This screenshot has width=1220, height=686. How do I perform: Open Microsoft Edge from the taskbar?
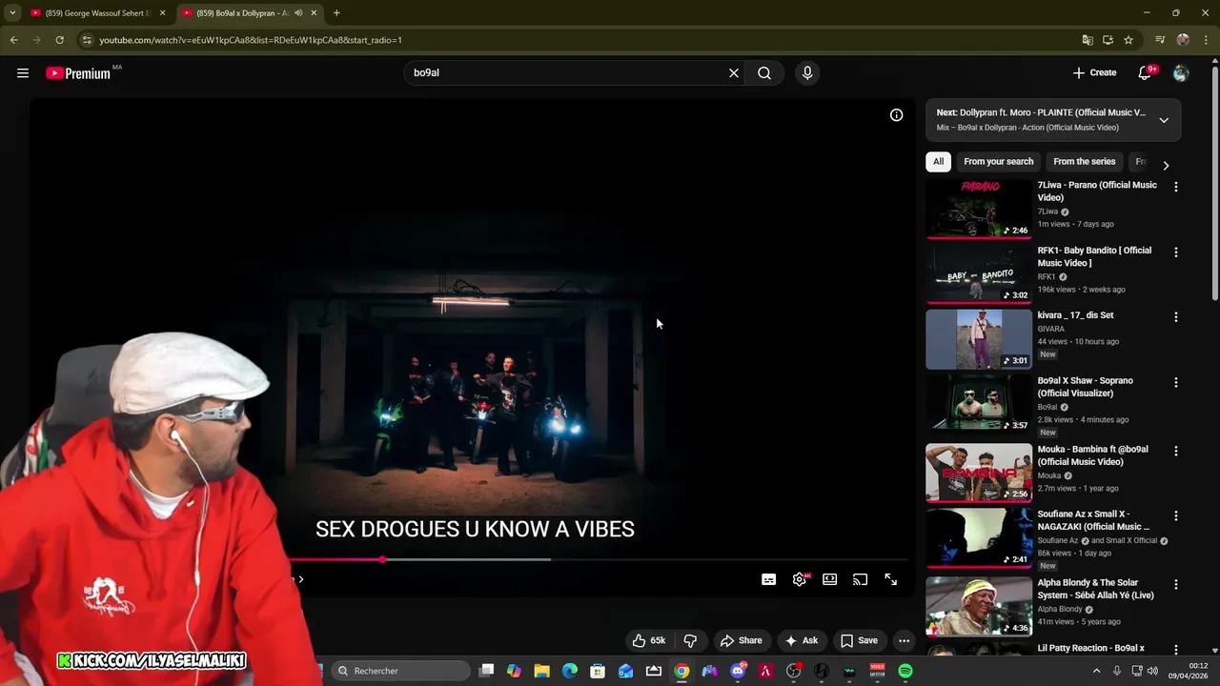570,671
